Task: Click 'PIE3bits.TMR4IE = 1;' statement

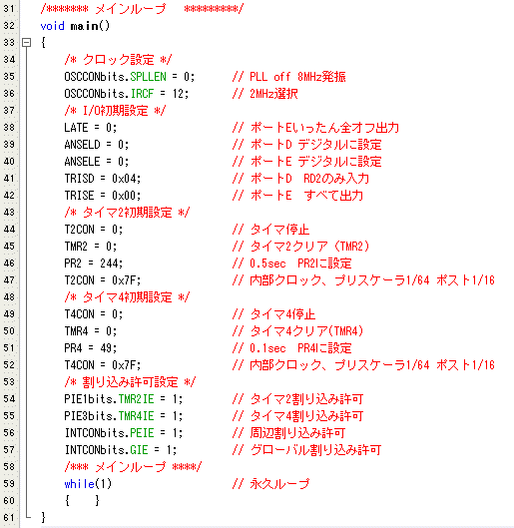Action: [124, 416]
